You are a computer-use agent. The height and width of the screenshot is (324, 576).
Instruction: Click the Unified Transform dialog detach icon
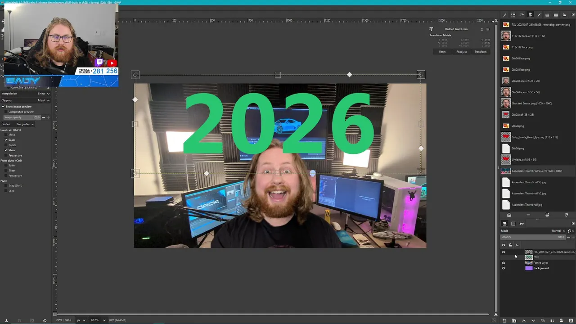coord(482,29)
